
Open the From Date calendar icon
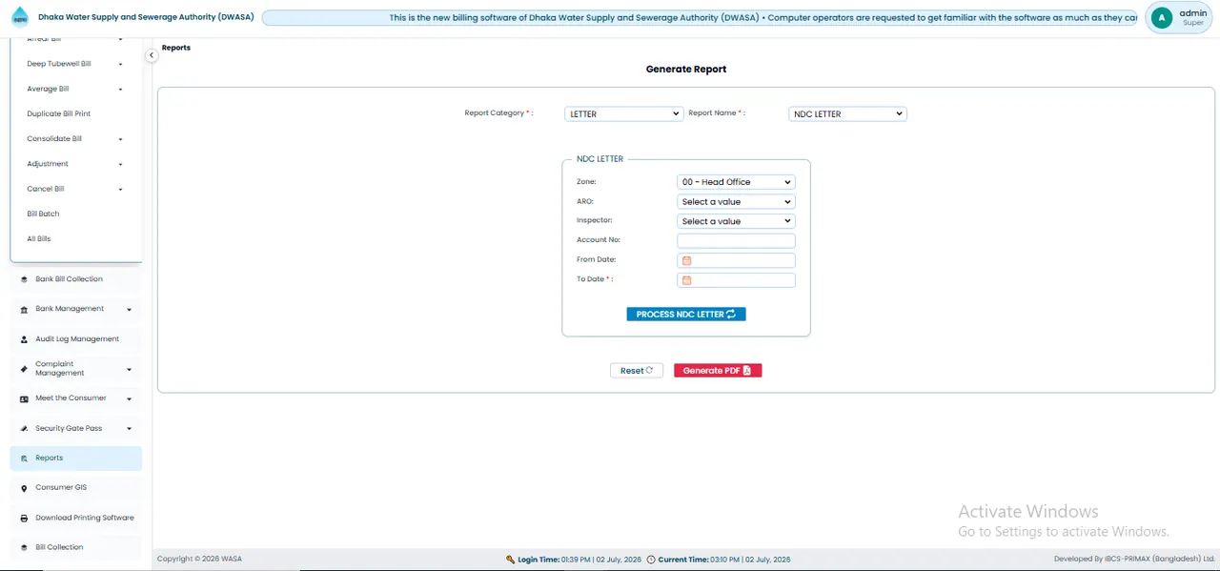[x=686, y=260]
